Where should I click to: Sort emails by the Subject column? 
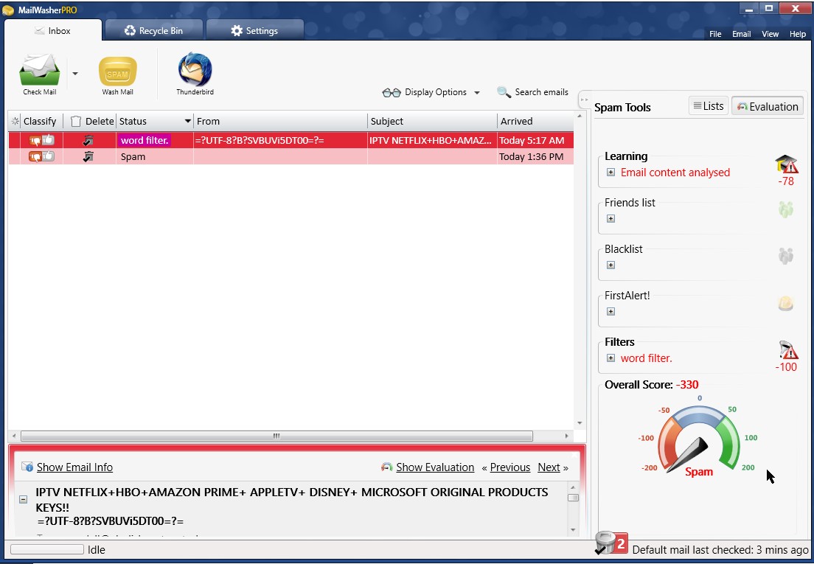pos(432,121)
